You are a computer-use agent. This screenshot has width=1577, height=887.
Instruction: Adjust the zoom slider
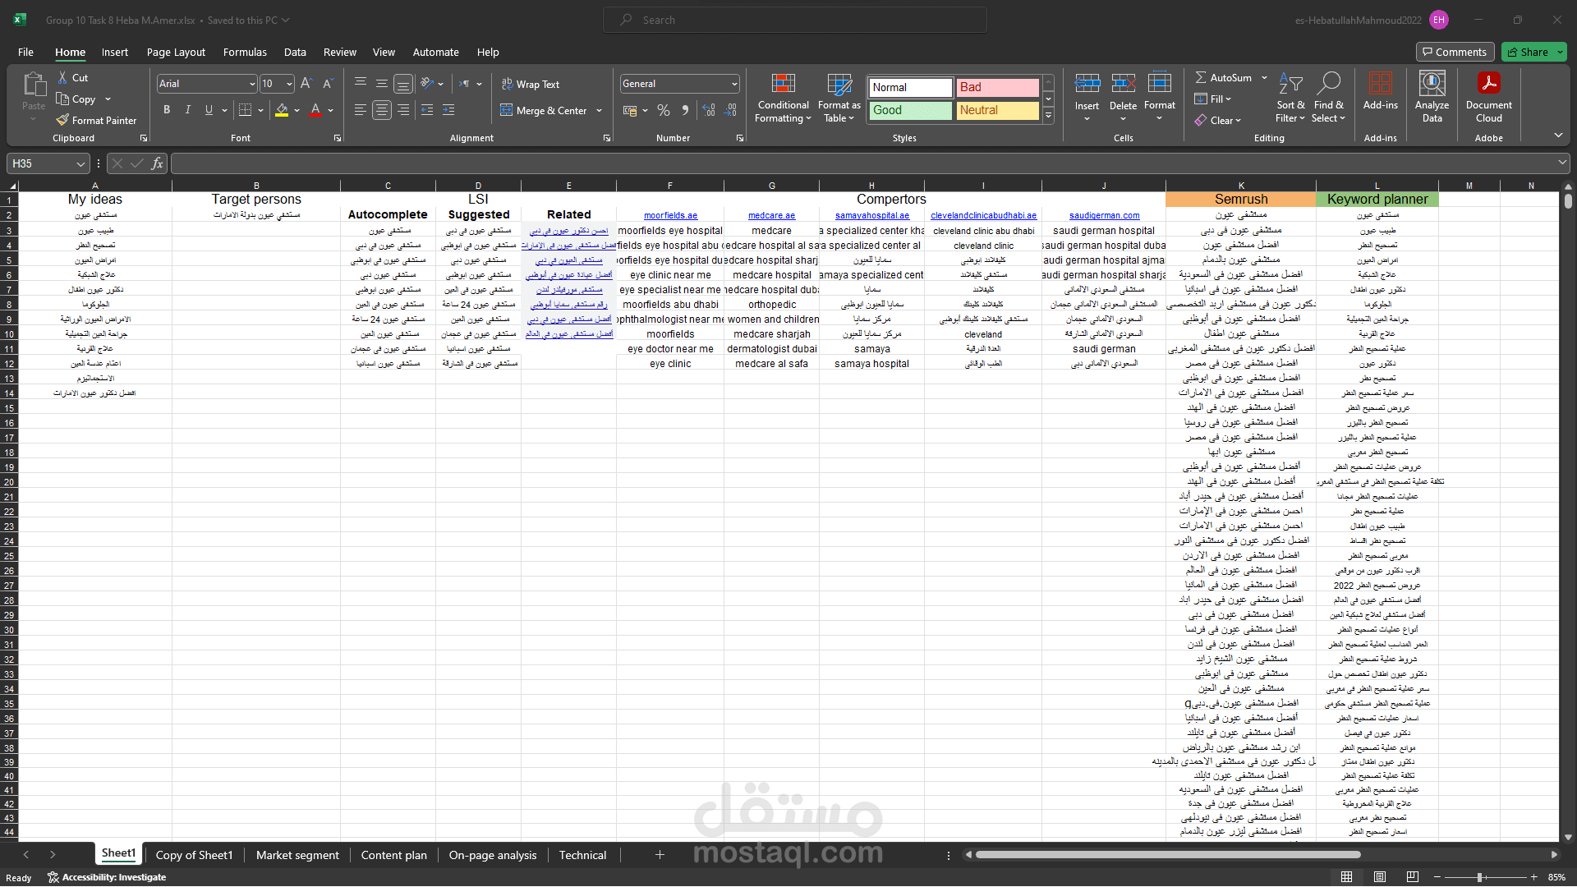click(1479, 877)
